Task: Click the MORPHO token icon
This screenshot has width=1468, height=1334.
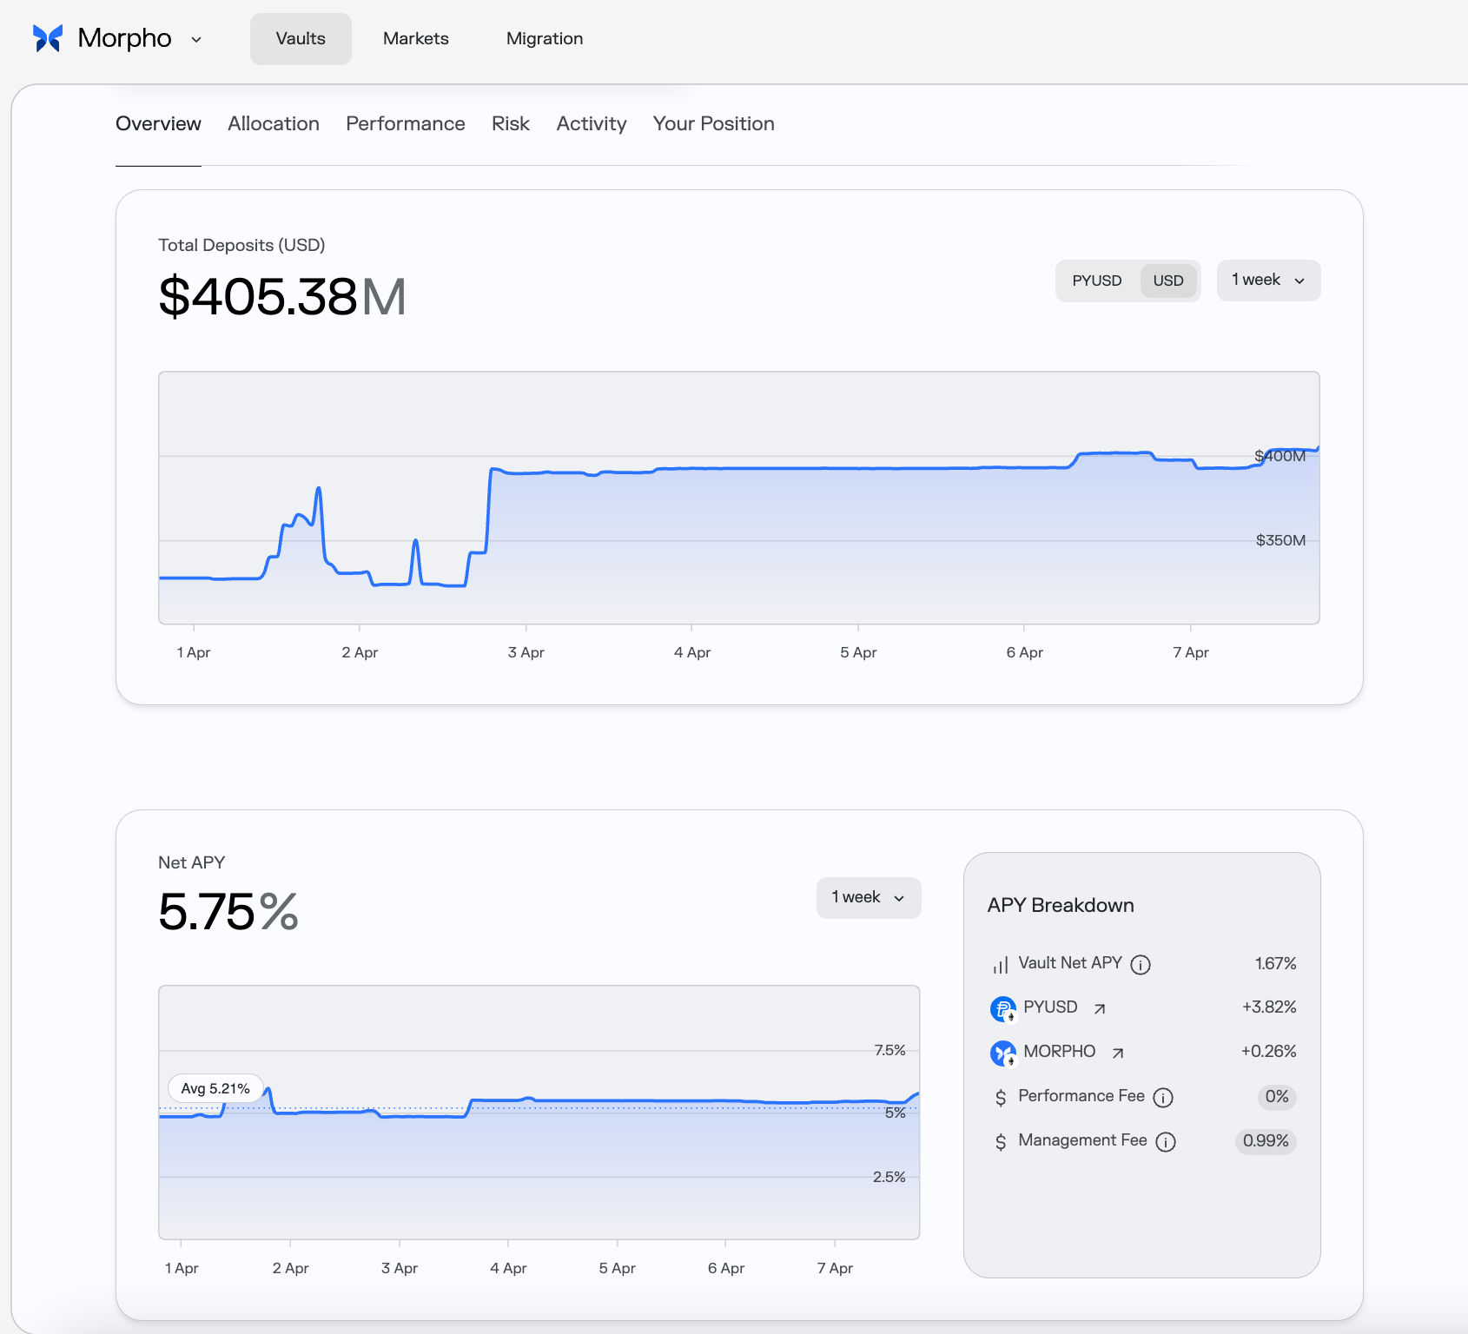Action: coord(1003,1053)
